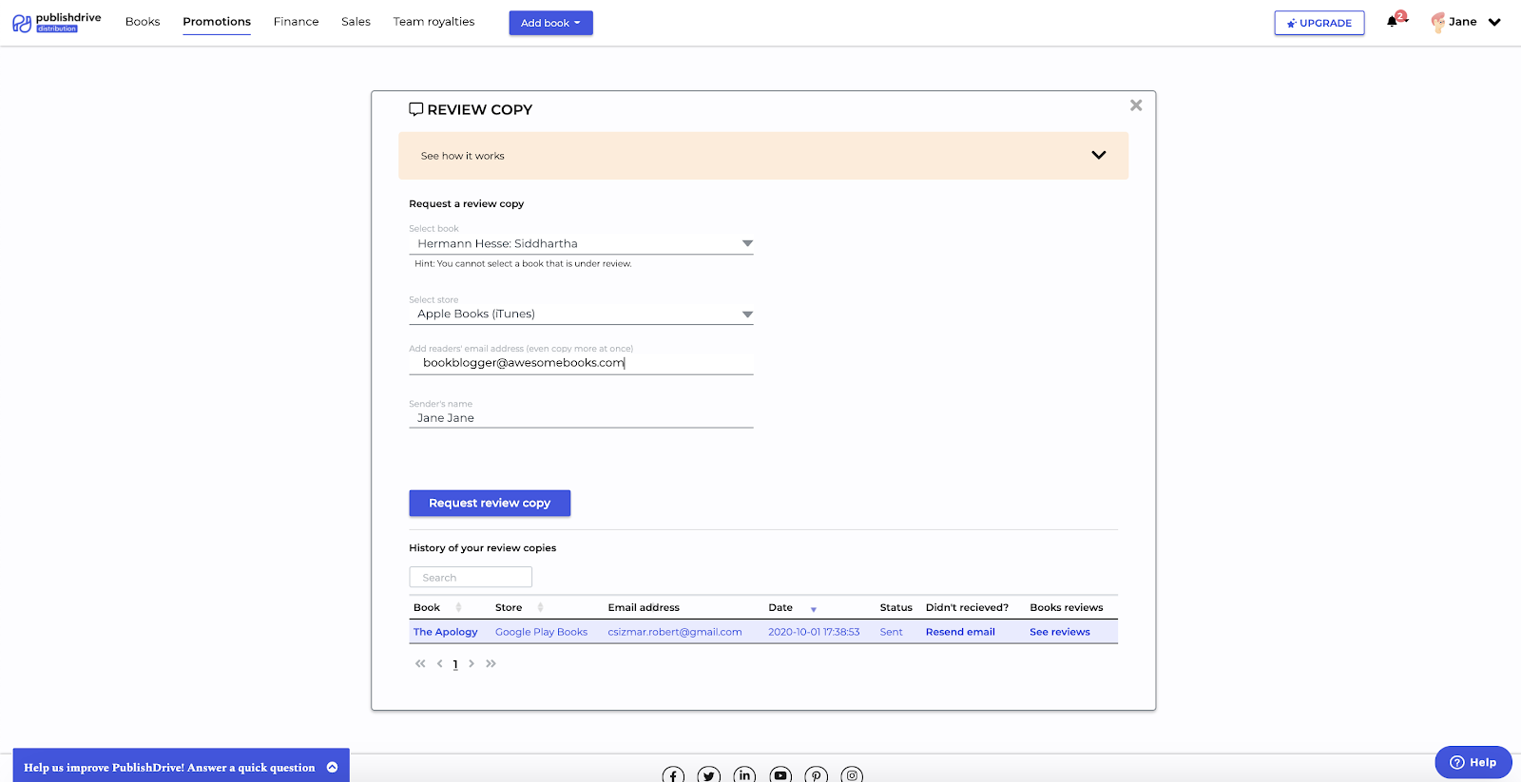Open the notifications bell icon
This screenshot has width=1521, height=782.
point(1393,21)
